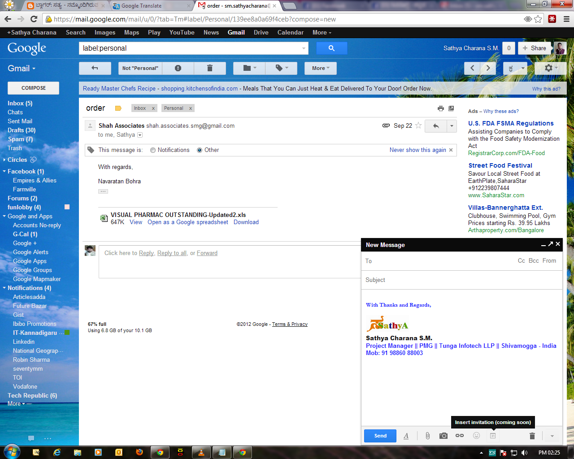Open the Gmail product dropdown
The height and width of the screenshot is (459, 574).
(x=22, y=69)
